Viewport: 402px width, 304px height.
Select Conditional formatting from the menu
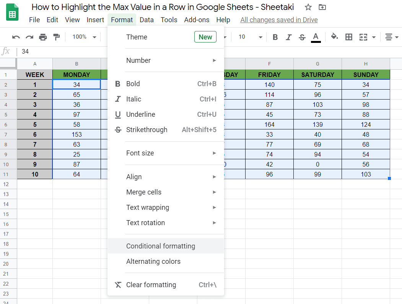pos(161,246)
